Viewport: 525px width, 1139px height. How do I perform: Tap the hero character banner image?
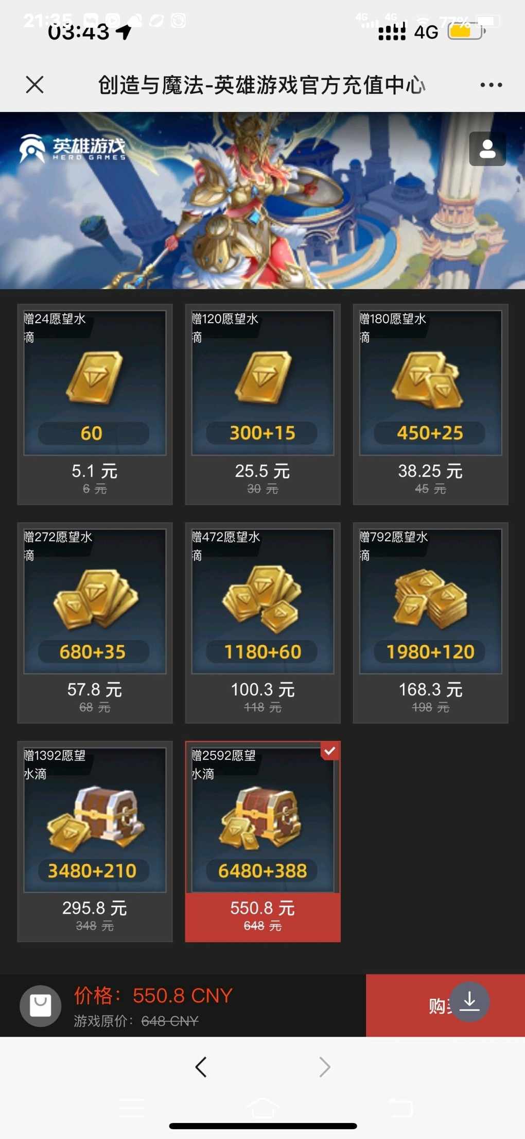(x=262, y=200)
